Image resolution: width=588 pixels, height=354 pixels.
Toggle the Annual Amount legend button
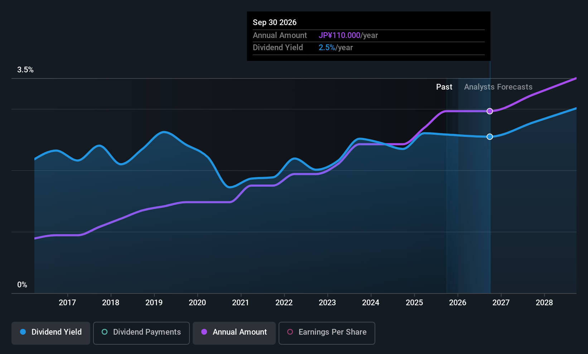(x=234, y=333)
